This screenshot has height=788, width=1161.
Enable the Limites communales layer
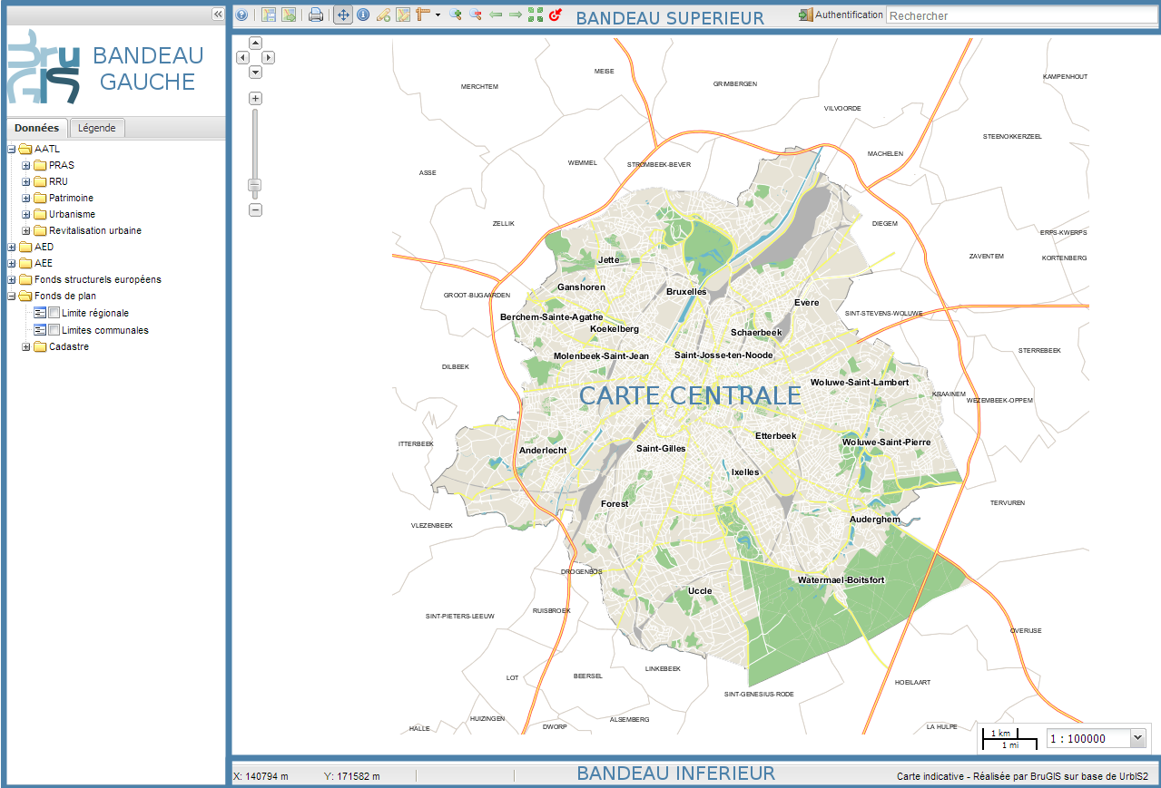pos(53,330)
